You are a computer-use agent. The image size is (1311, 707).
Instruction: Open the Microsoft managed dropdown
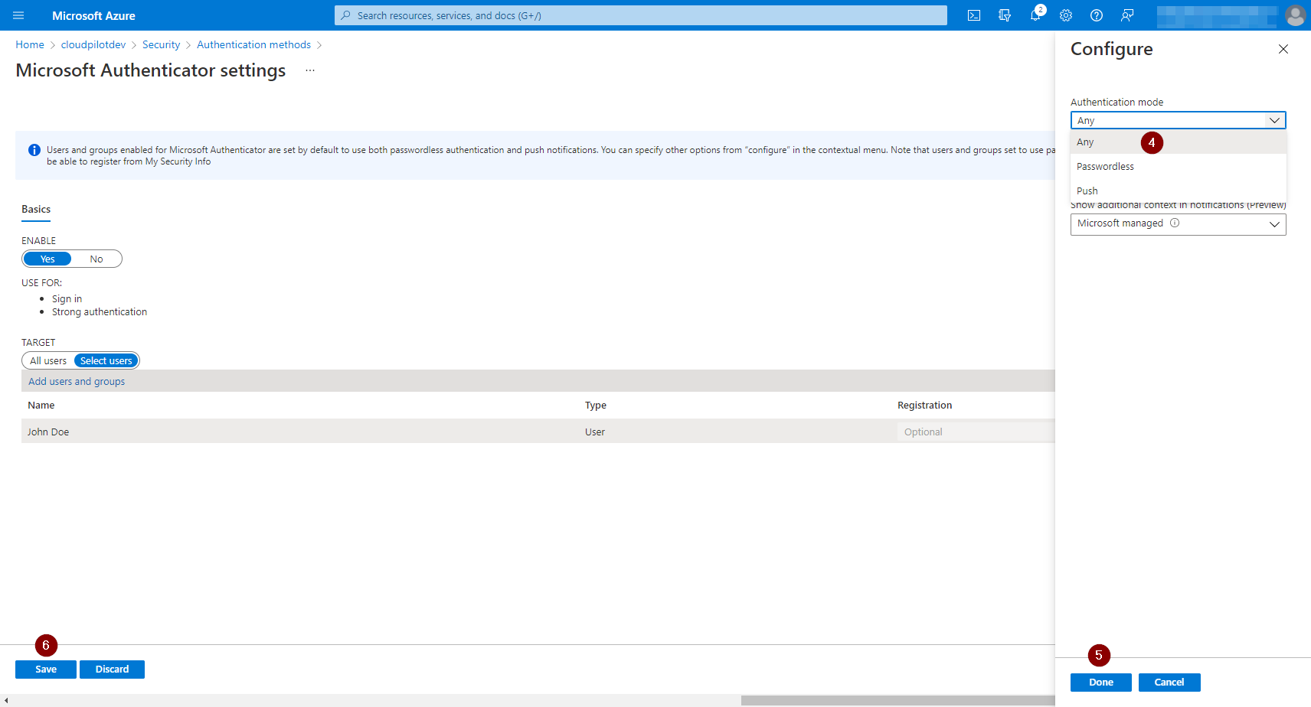pos(1178,224)
